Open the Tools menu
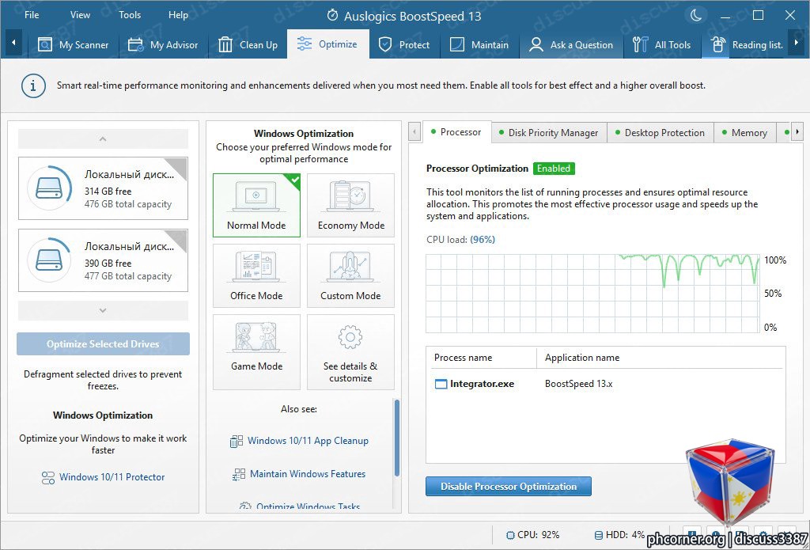Image resolution: width=810 pixels, height=550 pixels. click(x=130, y=15)
